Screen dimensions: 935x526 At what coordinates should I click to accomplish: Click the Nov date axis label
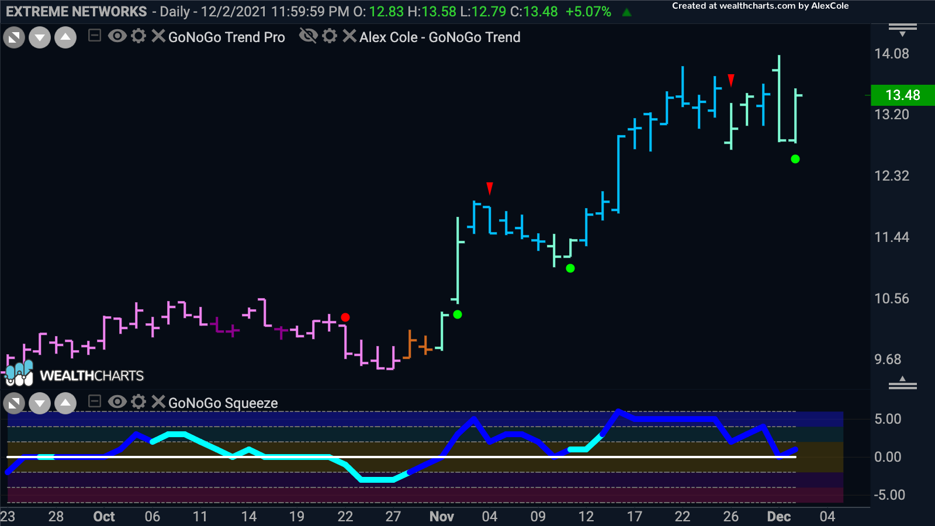(x=442, y=517)
